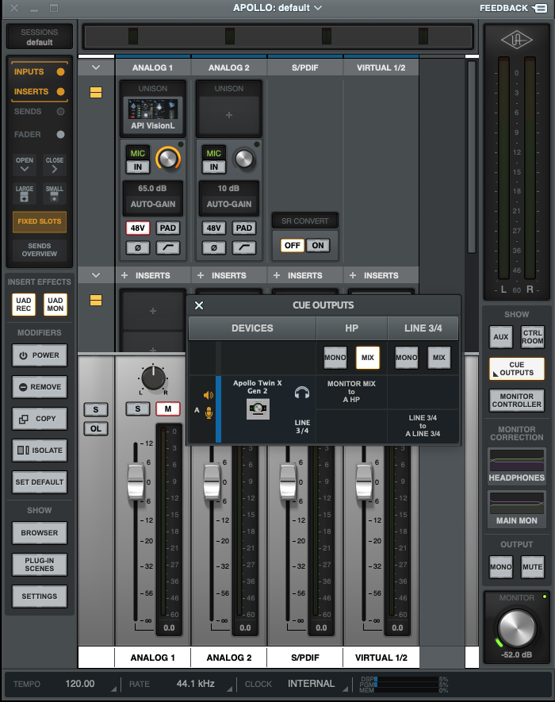Open the tempo dropdown menu

pyautogui.click(x=113, y=689)
